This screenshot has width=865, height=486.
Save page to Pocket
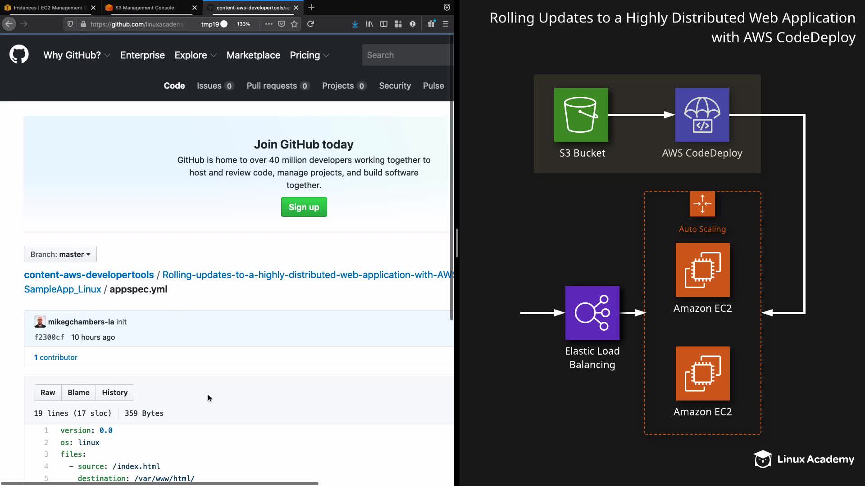282,24
